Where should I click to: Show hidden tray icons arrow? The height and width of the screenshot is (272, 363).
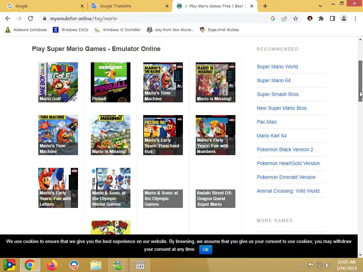(x=302, y=265)
